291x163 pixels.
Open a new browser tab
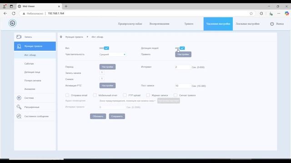point(66,6)
